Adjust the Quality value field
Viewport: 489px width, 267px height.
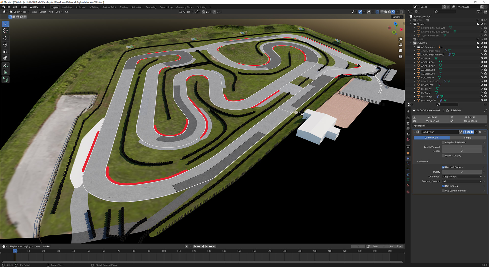click(x=462, y=172)
